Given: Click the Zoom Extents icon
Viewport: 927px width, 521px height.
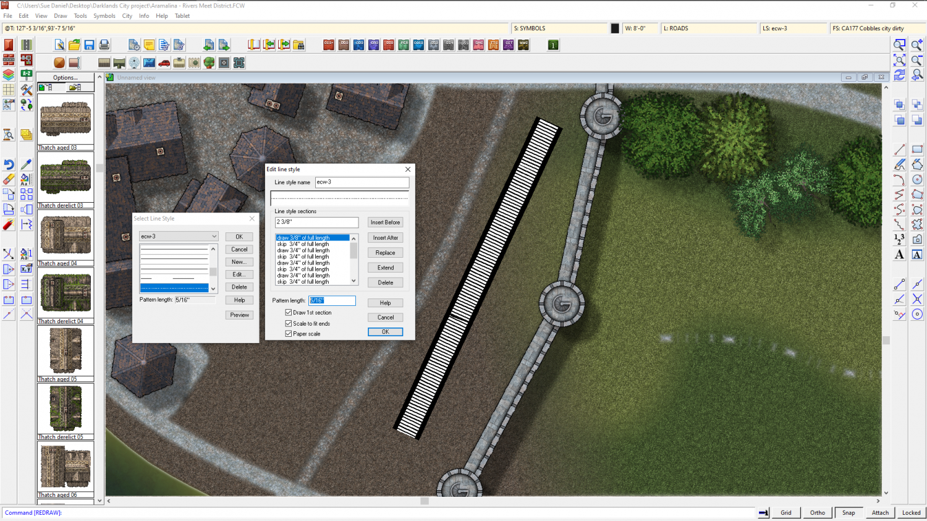Looking at the screenshot, I should pos(900,60).
